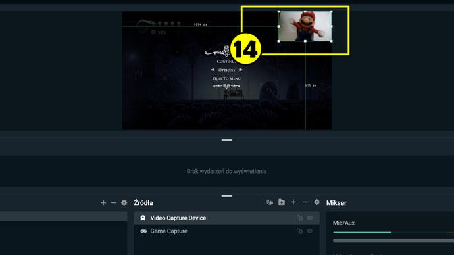Add a new scene with the plus icon
Screen dimensions: 454x255
(103, 202)
